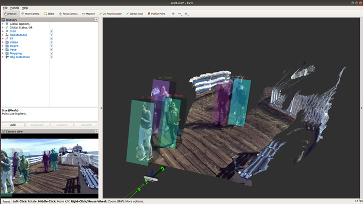Expand the Grid display properties
The height and width of the screenshot is (204, 363).
pos(3,31)
